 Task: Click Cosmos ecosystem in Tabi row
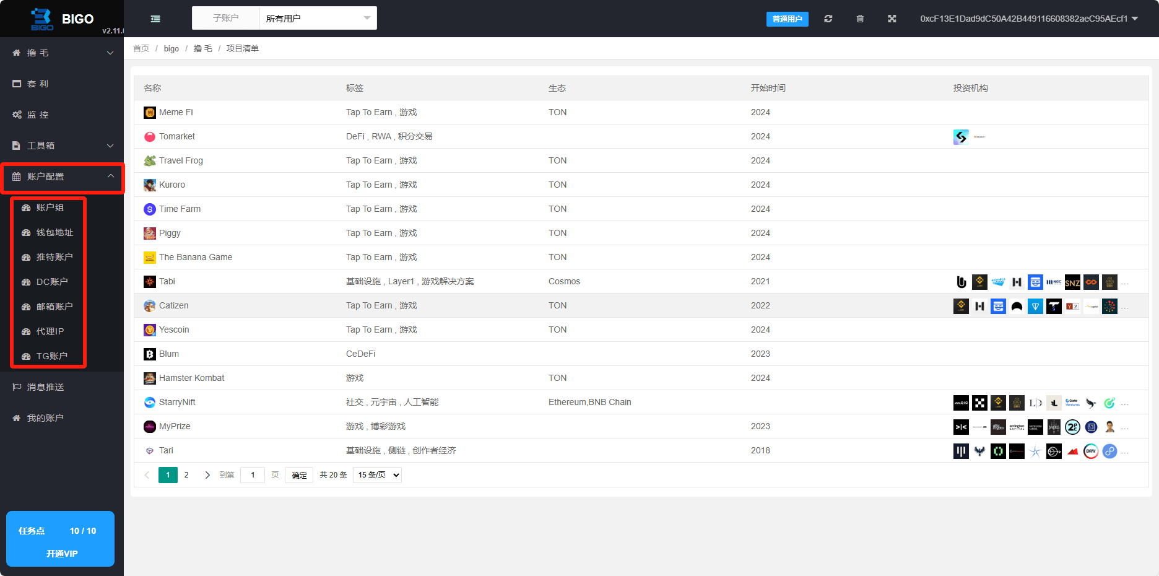pos(564,282)
